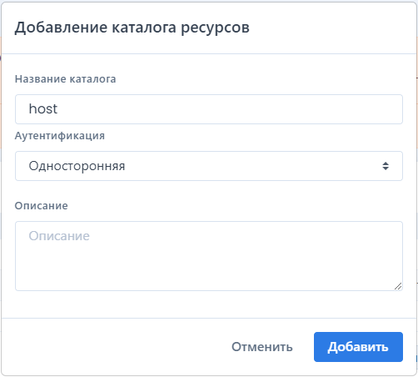Open the Аутентификация dropdown
The width and height of the screenshot is (418, 377).
pyautogui.click(x=209, y=166)
